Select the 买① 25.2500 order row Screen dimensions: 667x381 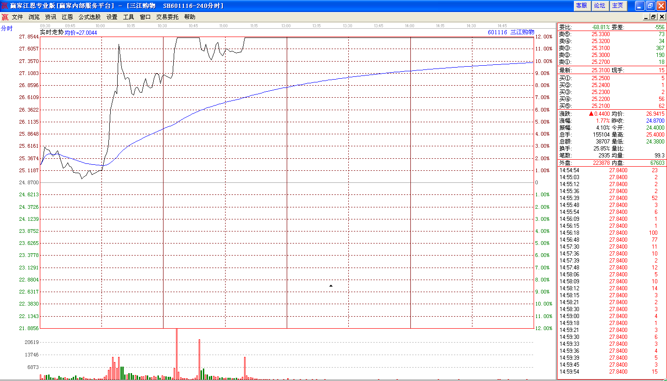coord(612,78)
